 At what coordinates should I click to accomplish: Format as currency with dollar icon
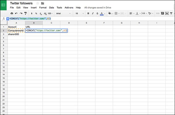(x=32, y=13)
